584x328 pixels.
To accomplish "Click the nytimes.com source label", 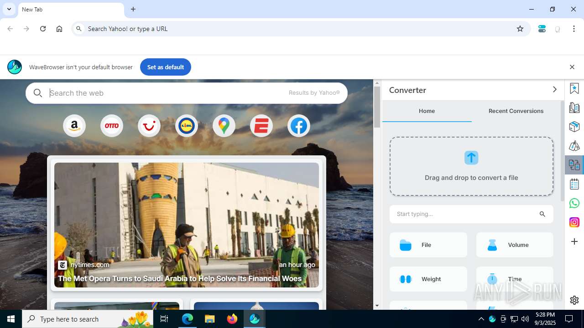I will (90, 265).
